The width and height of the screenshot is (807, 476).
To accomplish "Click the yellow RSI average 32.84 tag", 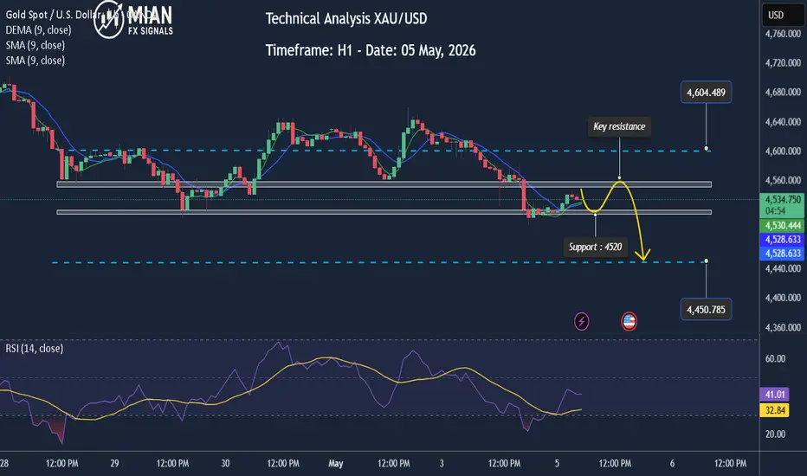I will click(x=775, y=410).
